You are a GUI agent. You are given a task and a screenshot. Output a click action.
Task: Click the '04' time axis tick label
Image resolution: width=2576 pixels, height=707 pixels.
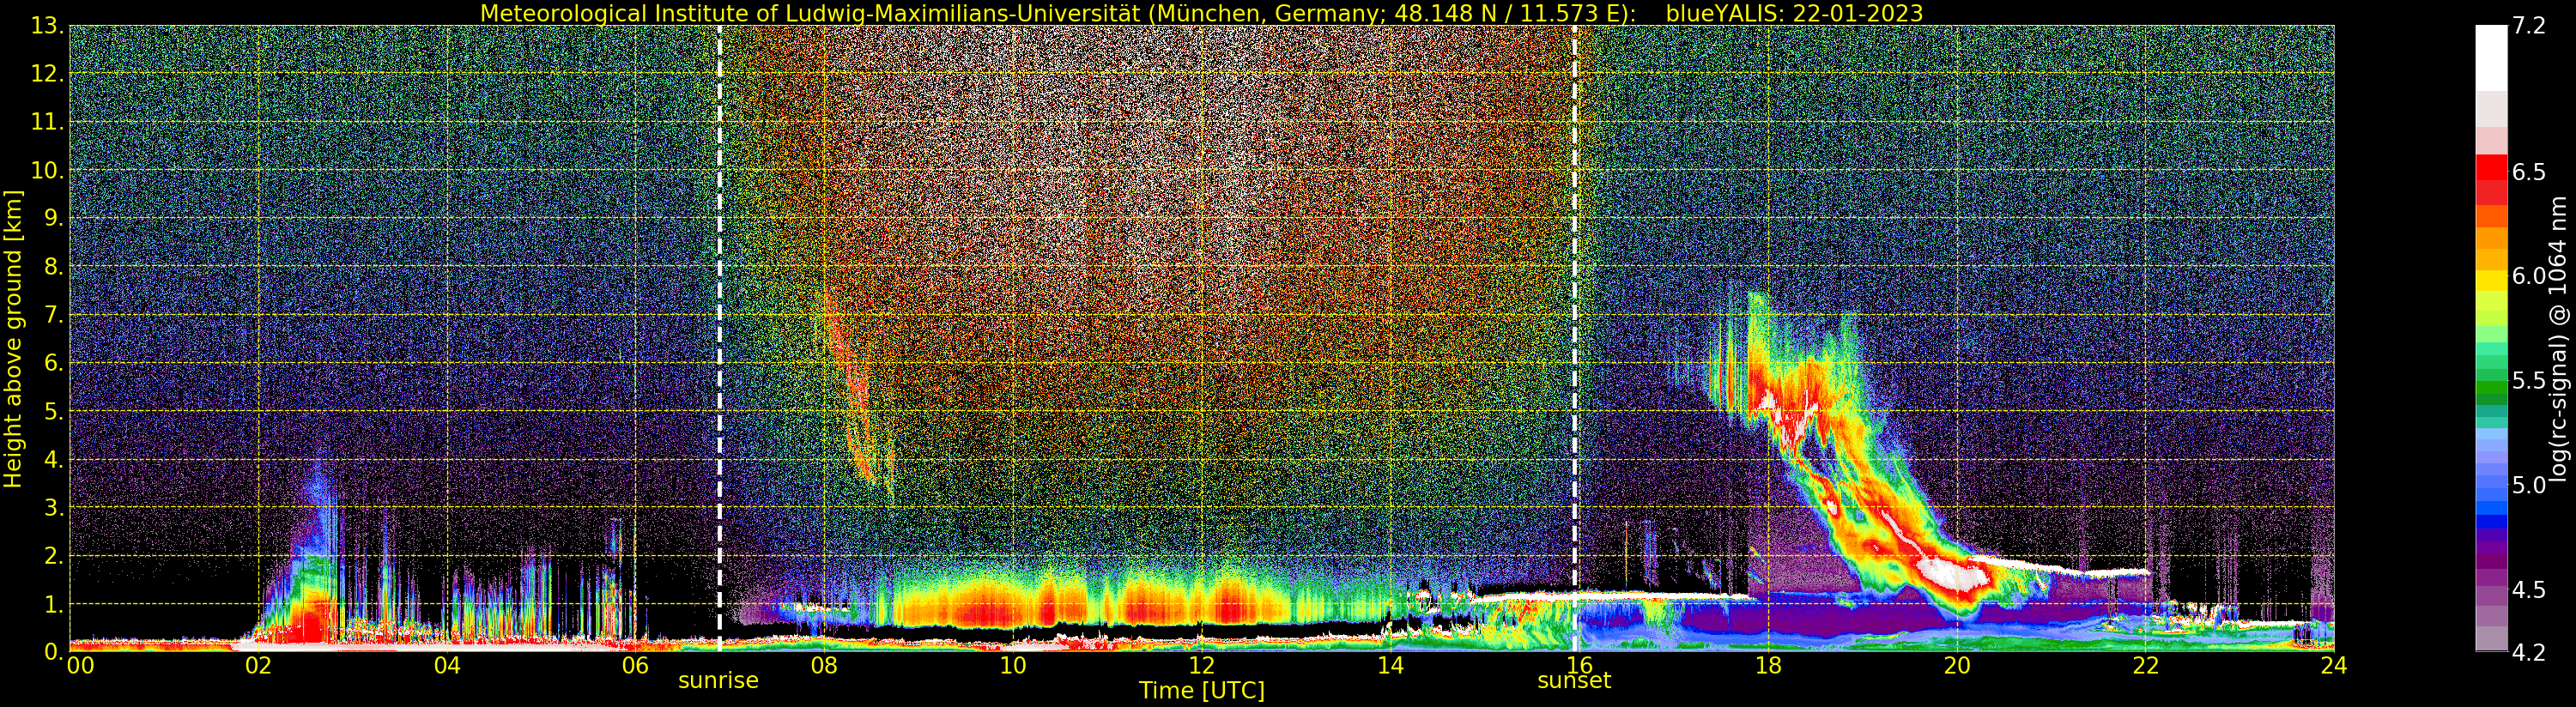click(x=447, y=666)
